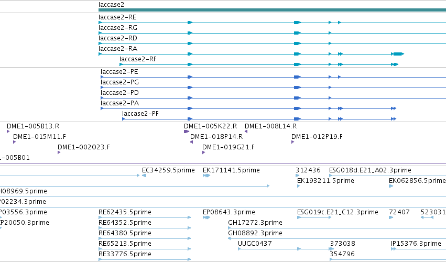This screenshot has width=446, height=262.
Task: Click the DME1-012P19.F feature label
Action: coord(317,137)
